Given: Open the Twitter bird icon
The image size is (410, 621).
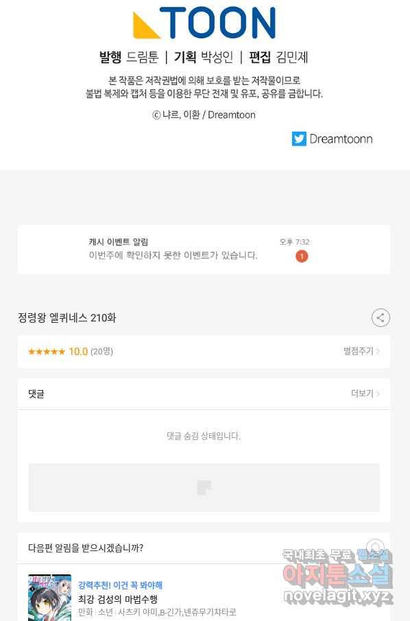Looking at the screenshot, I should click(x=299, y=138).
